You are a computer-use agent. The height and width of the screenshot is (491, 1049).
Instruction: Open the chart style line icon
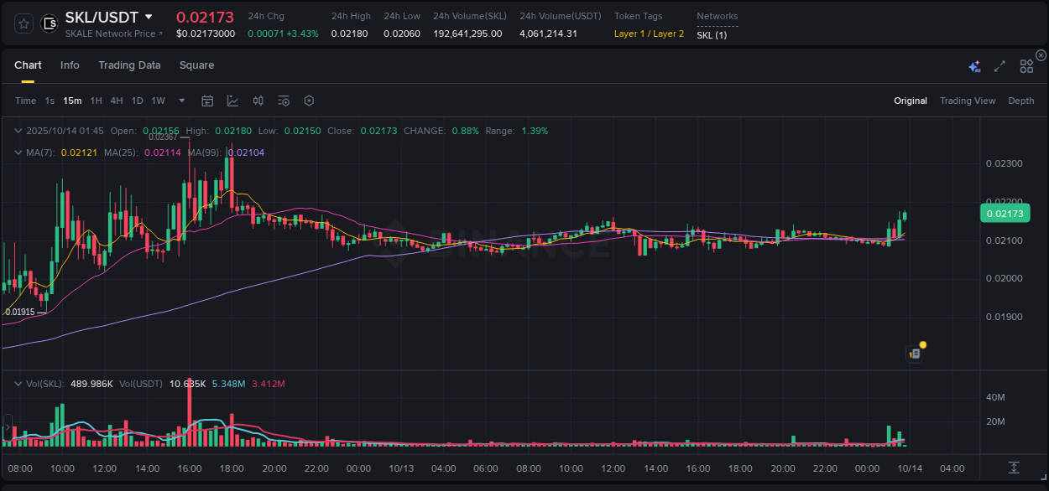(x=232, y=101)
